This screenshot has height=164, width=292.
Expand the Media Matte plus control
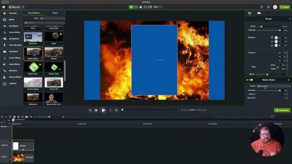coord(289,80)
